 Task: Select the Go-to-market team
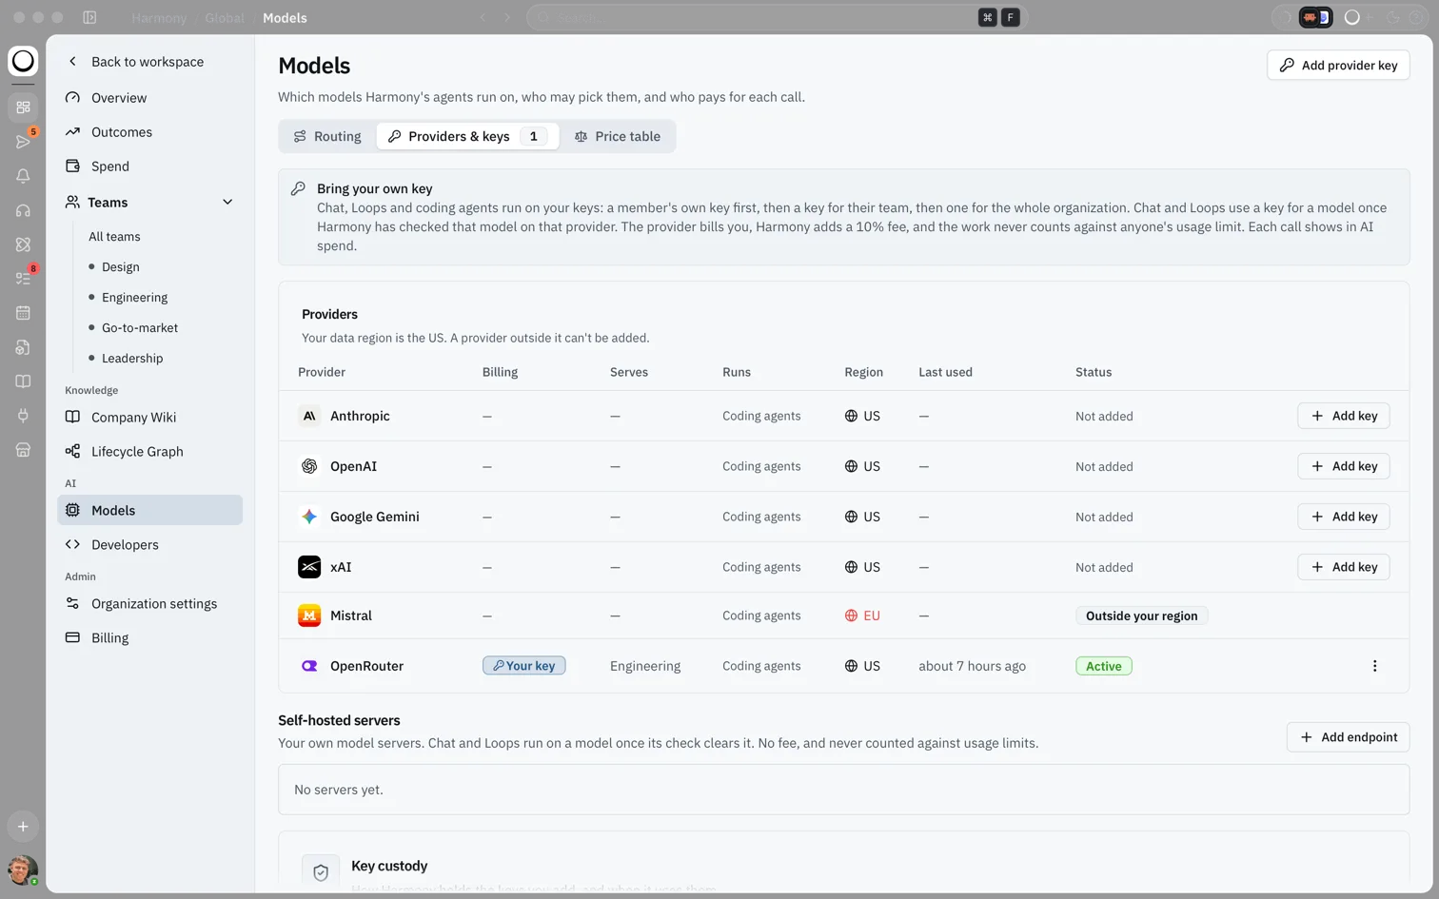click(140, 327)
